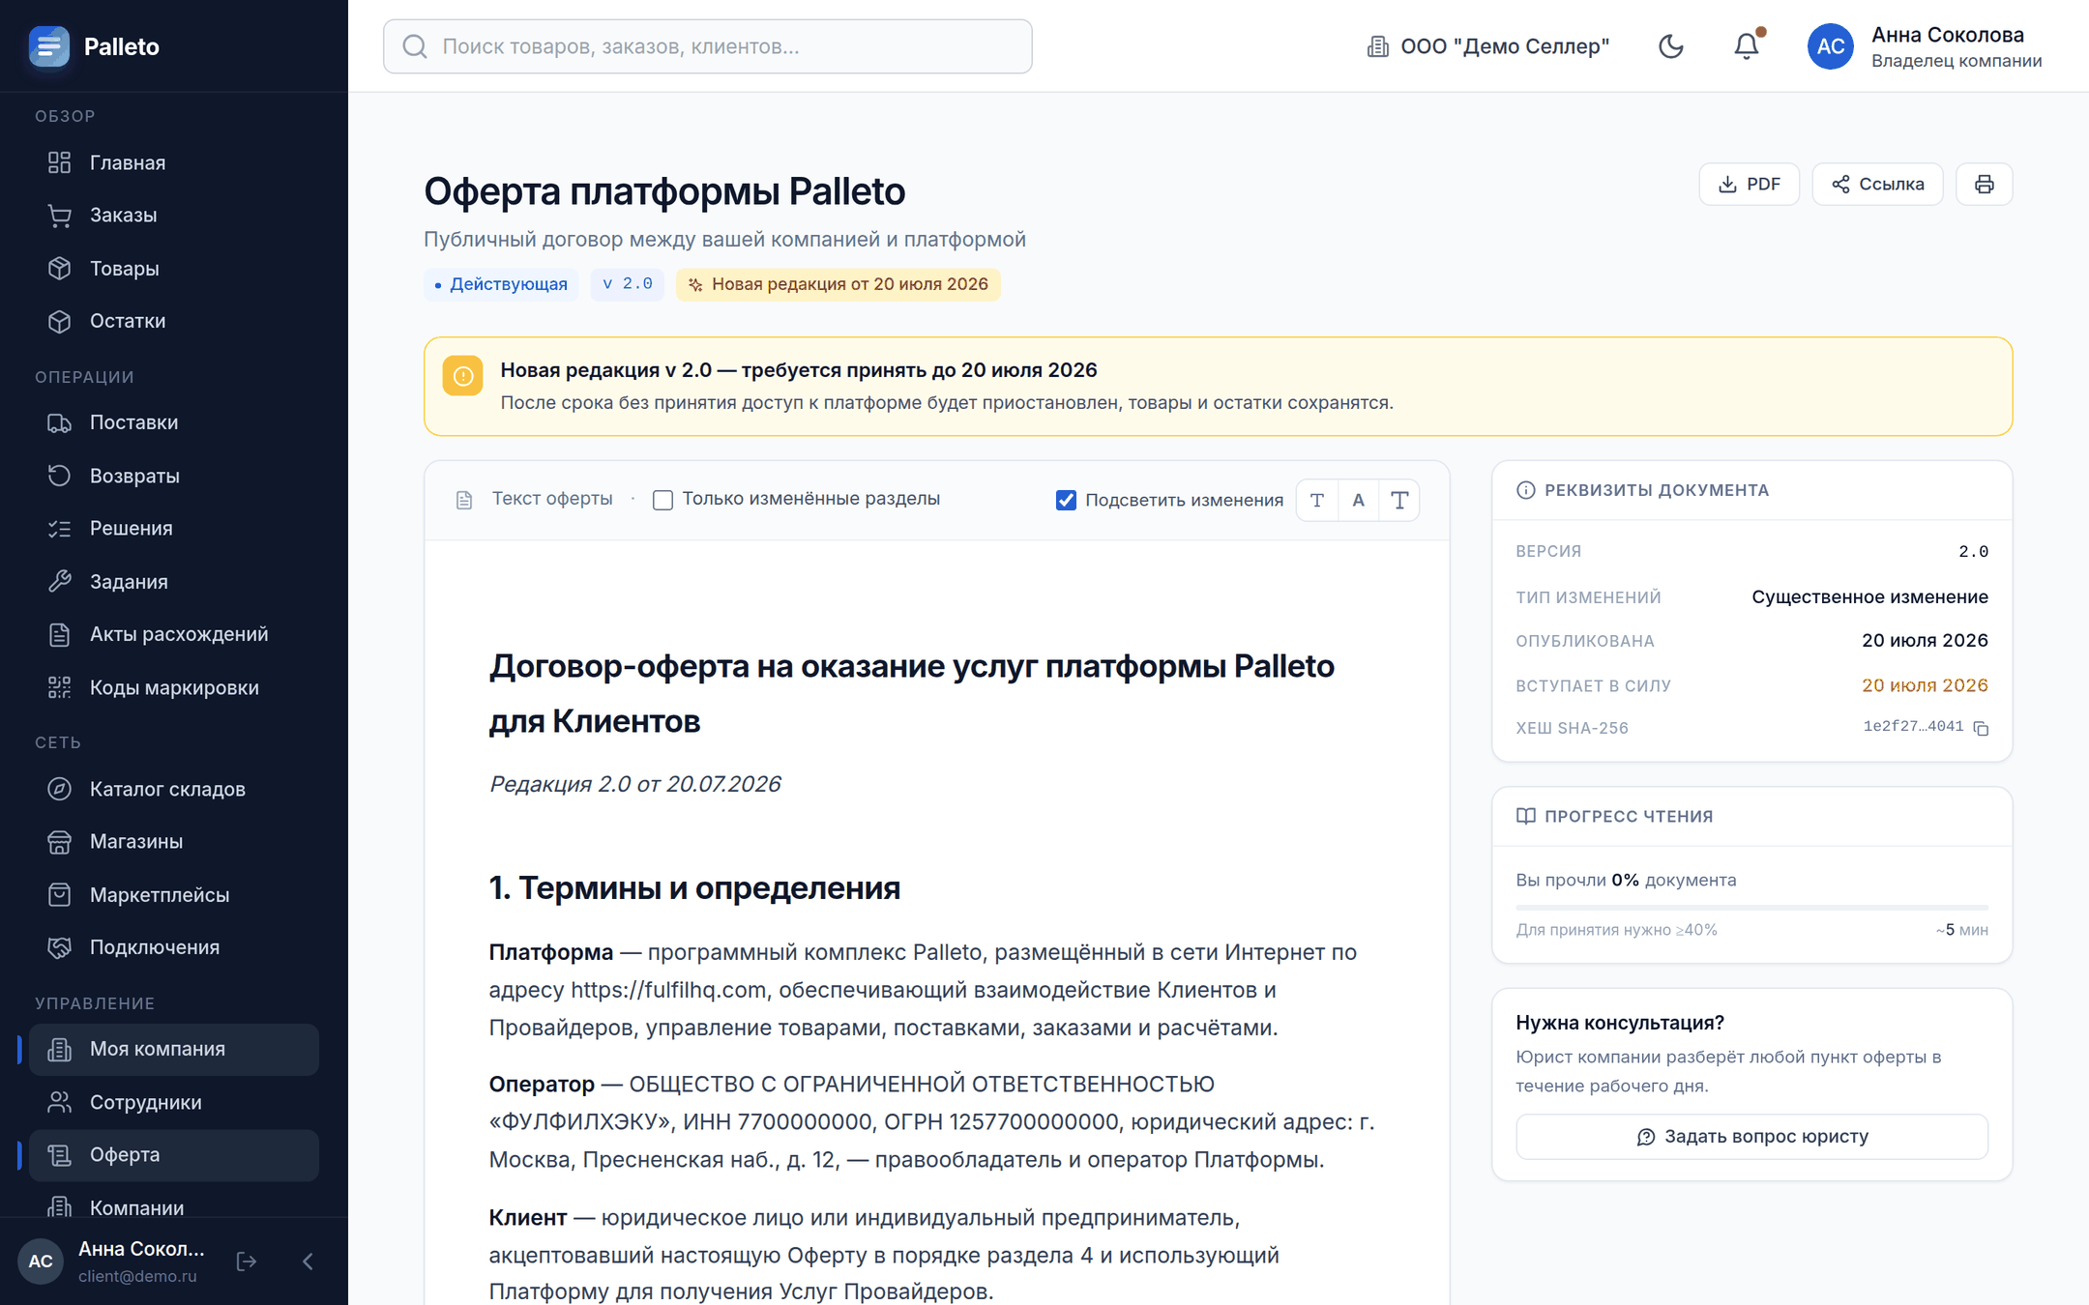Click the v 2.0 version badge
Viewport: 2089px width, 1305px height.
coord(628,284)
